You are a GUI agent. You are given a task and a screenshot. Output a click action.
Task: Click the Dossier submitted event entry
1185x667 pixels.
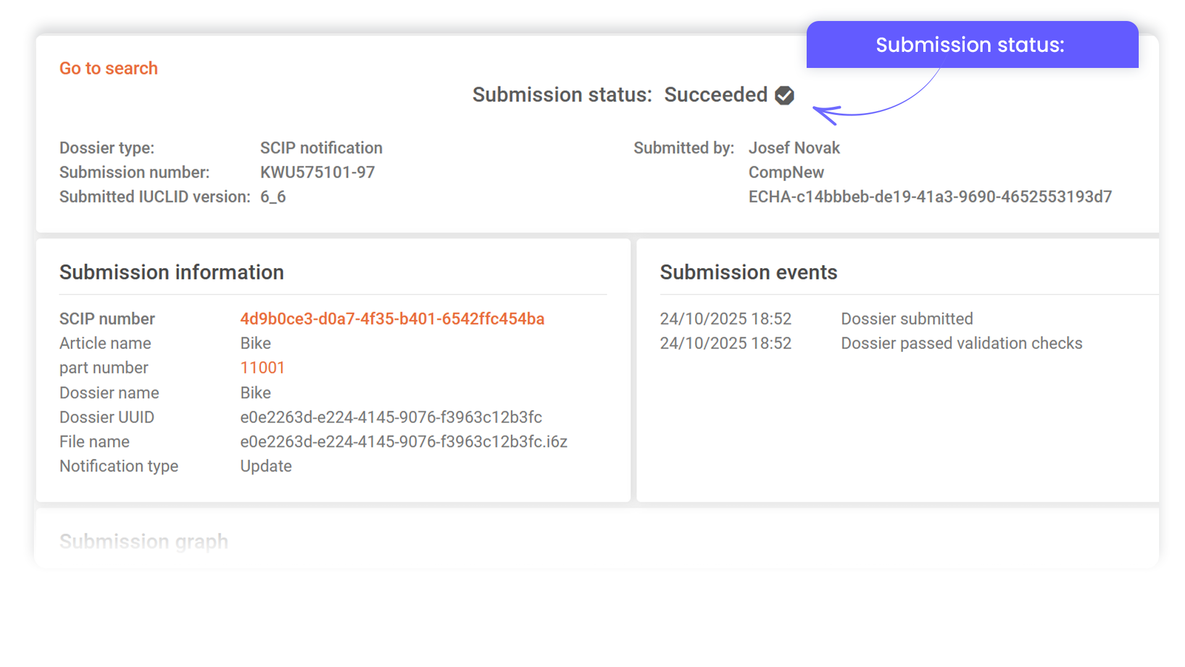pyautogui.click(x=907, y=319)
